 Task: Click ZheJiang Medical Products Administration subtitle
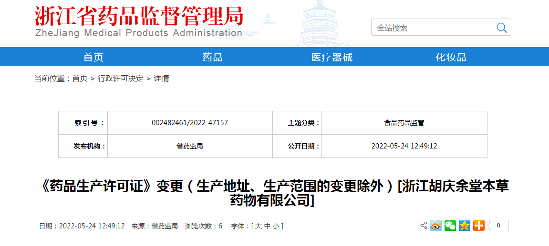[139, 33]
